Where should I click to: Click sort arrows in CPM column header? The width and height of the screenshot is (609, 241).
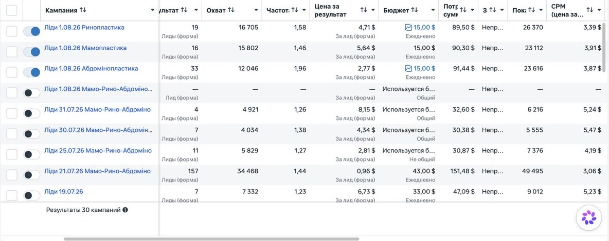tap(590, 10)
